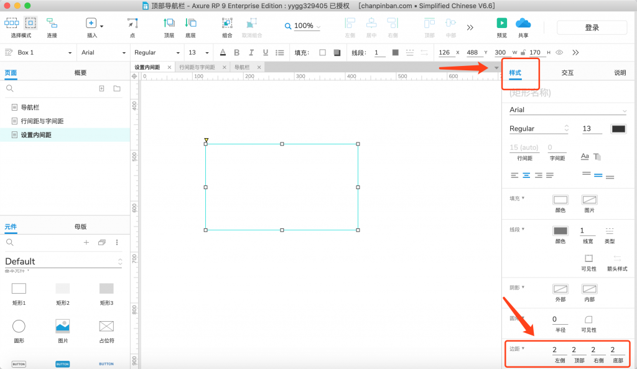Viewport: 637px width, 369px height.
Task: Toggle widget visibility eye icon
Action: point(559,53)
